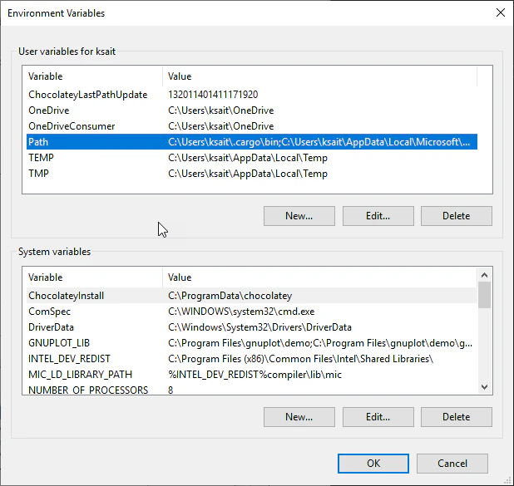Edit the selected system variable
Screen dimensions: 514x486
click(x=378, y=417)
